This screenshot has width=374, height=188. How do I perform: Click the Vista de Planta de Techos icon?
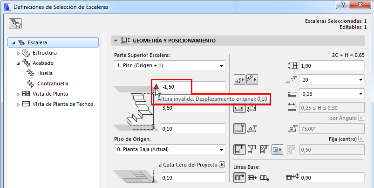(26, 104)
